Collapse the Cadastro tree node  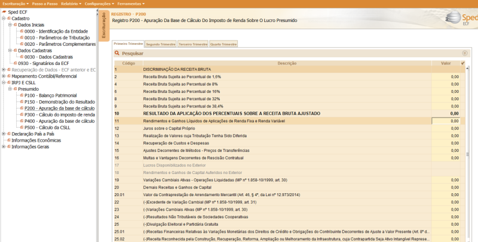pos(4,18)
